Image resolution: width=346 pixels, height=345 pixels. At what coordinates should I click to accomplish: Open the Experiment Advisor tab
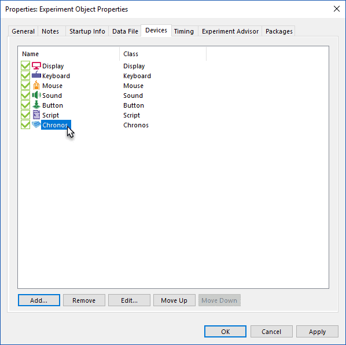(230, 31)
